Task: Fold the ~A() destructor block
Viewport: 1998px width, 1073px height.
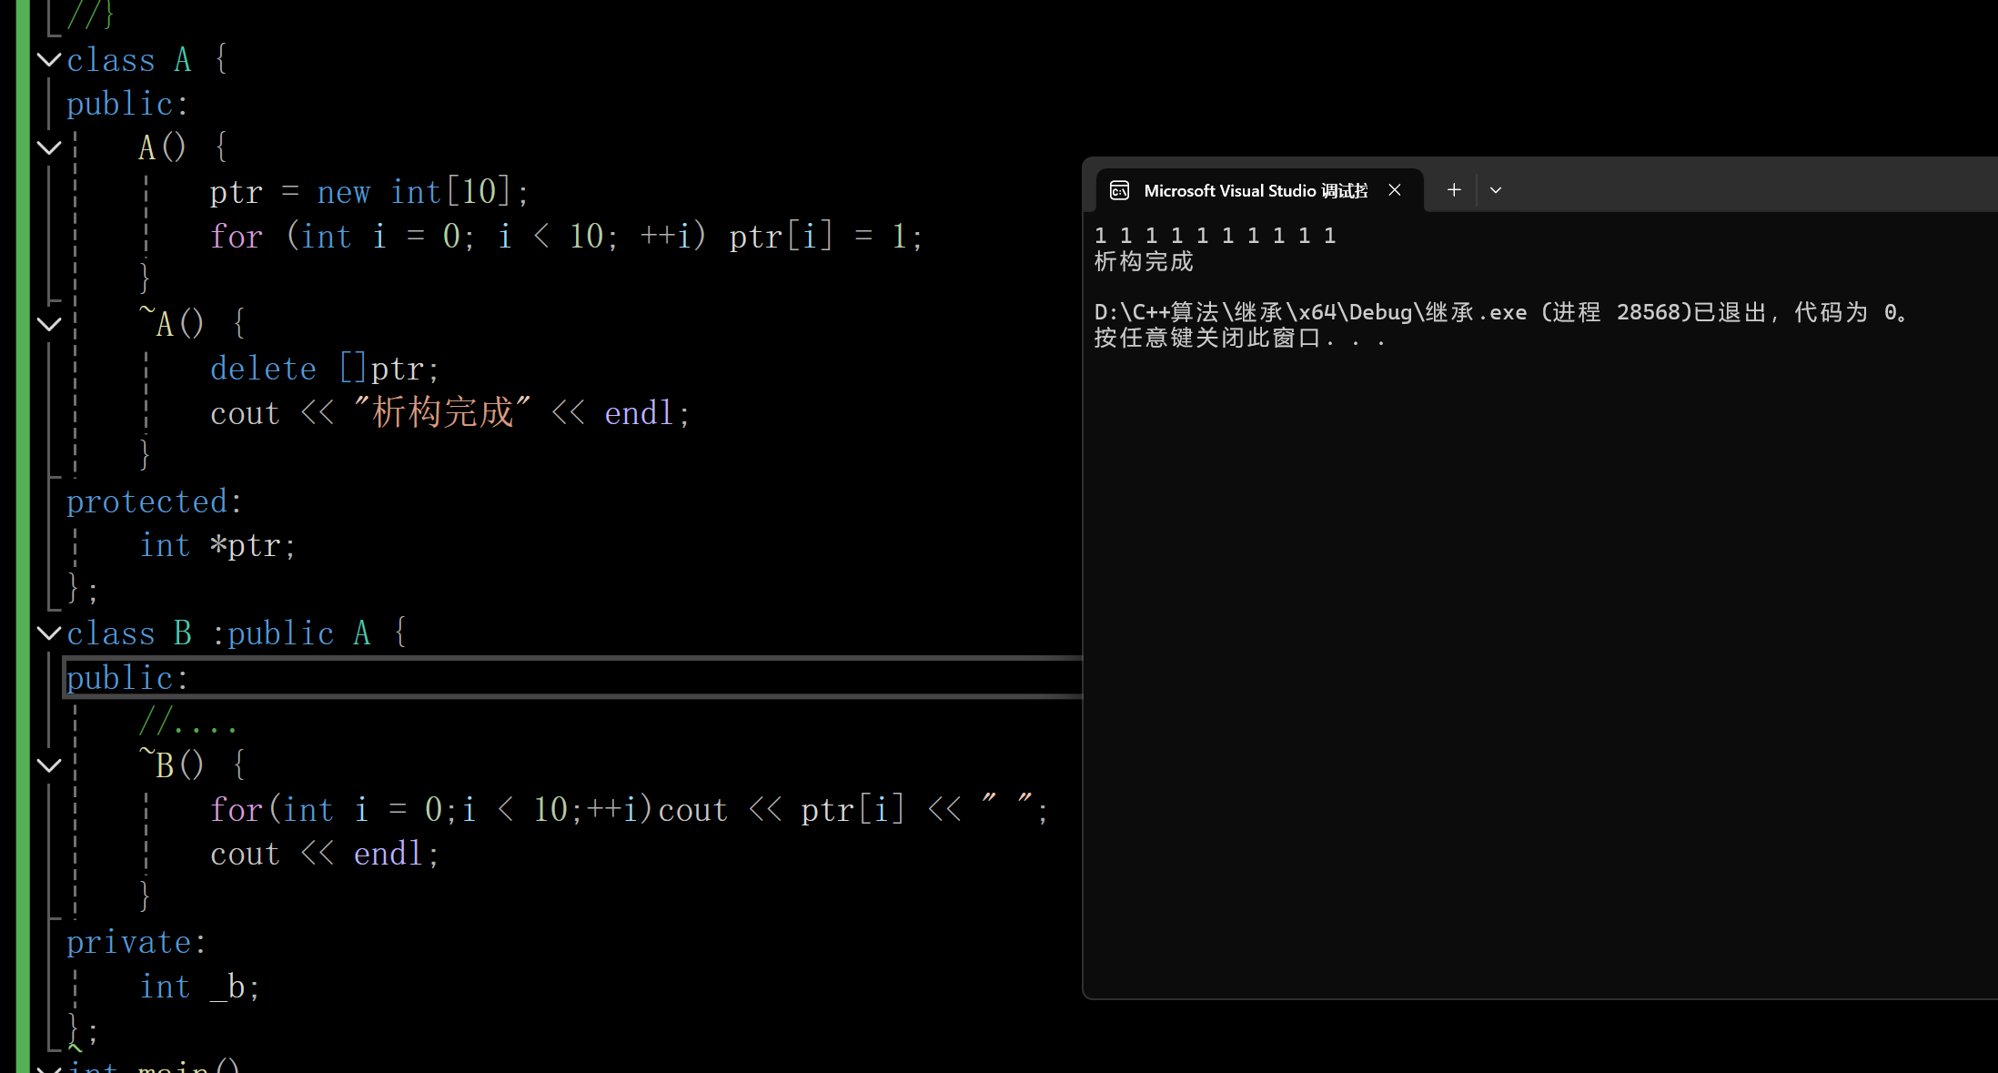Action: [49, 324]
